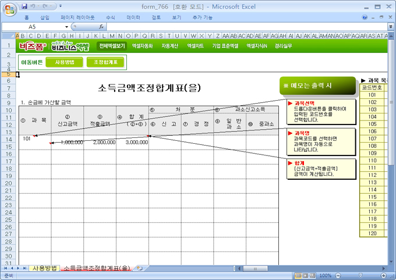Click the Undo arrow icon
This screenshot has width=396, height=280.
point(34,6)
